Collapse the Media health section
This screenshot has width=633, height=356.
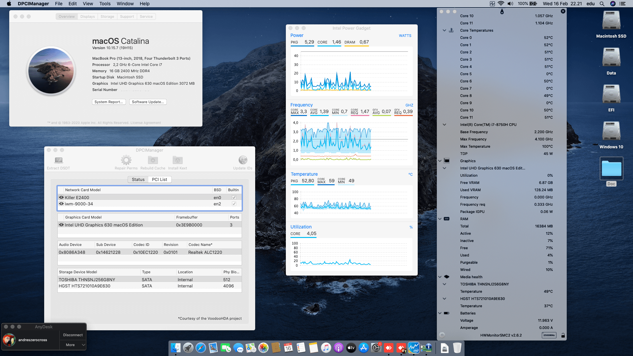click(x=440, y=277)
